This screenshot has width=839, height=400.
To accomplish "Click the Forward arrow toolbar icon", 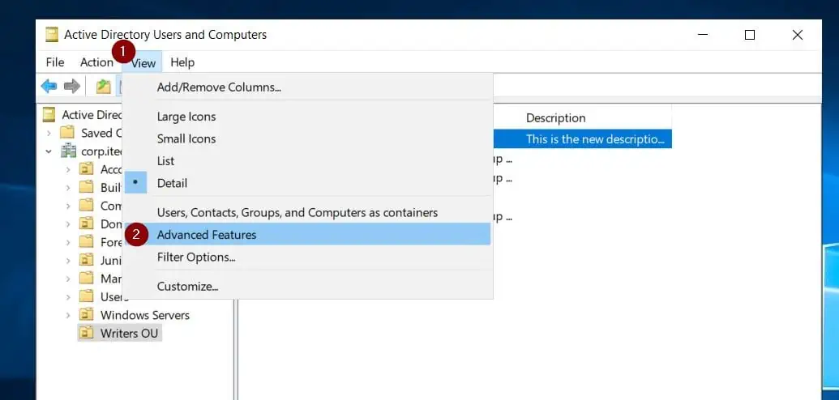I will click(x=71, y=86).
